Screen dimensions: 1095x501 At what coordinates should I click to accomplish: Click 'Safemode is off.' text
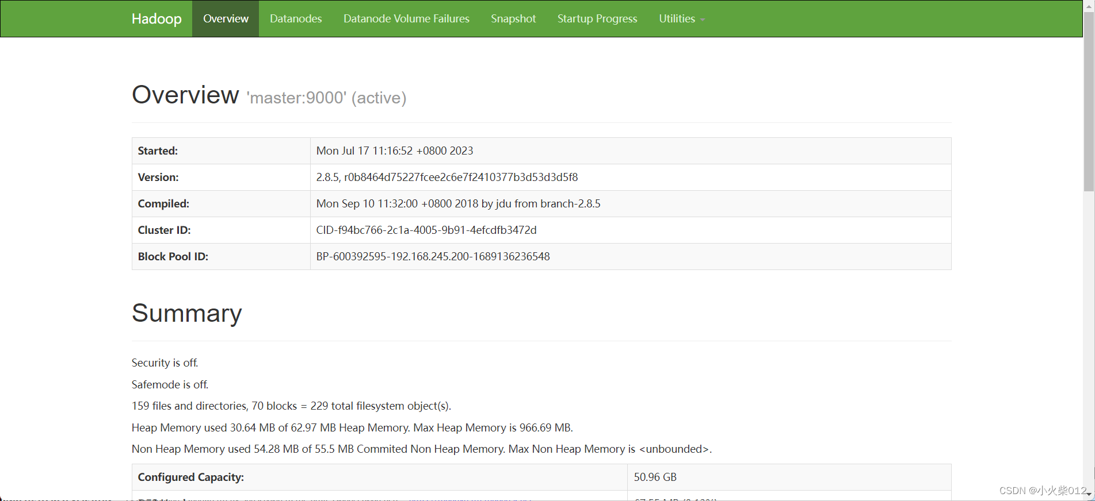pos(170,384)
